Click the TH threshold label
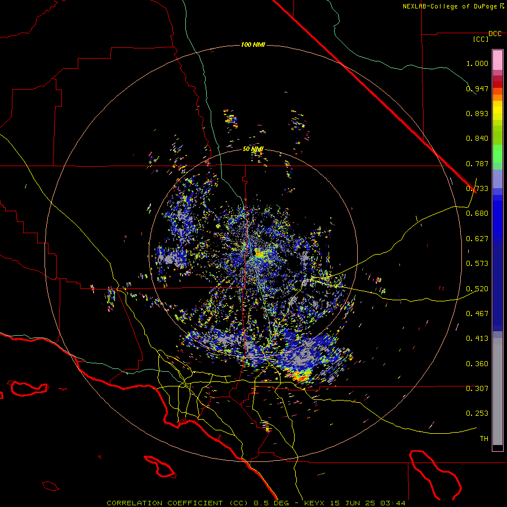The width and height of the screenshot is (507, 507). [x=484, y=439]
